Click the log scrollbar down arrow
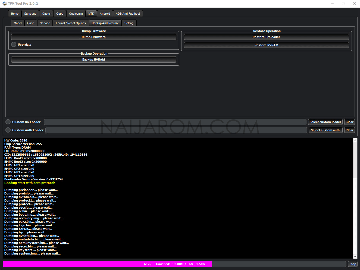This screenshot has width=360, height=270. [x=355, y=256]
